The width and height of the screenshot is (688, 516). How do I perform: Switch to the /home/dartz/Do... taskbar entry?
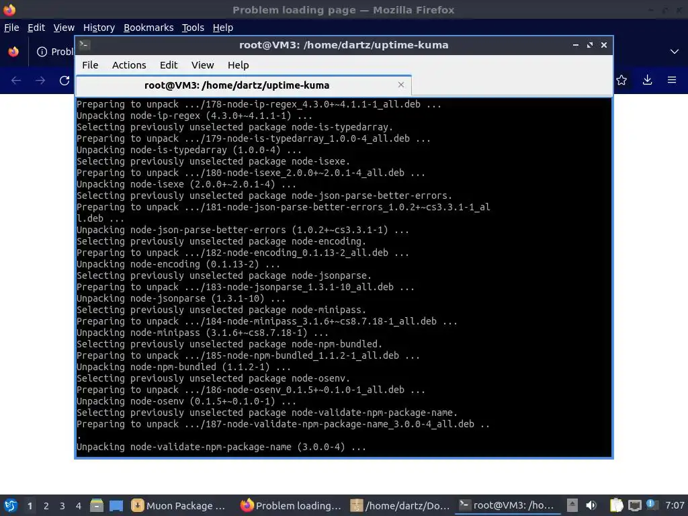pos(400,506)
